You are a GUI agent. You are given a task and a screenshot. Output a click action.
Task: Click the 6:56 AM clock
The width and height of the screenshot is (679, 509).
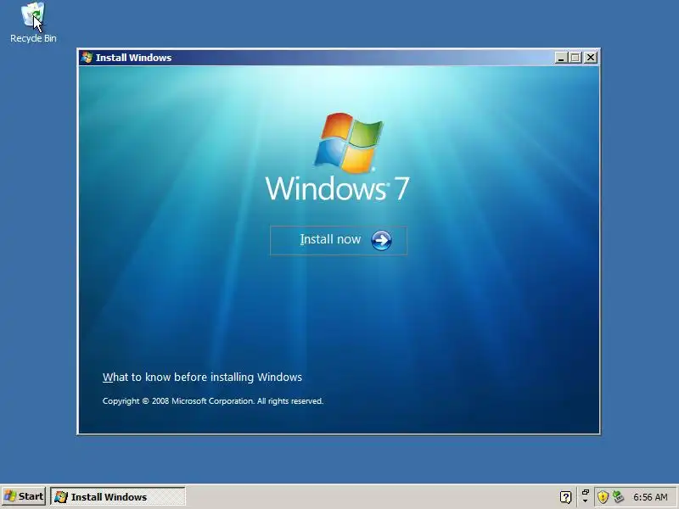point(650,497)
